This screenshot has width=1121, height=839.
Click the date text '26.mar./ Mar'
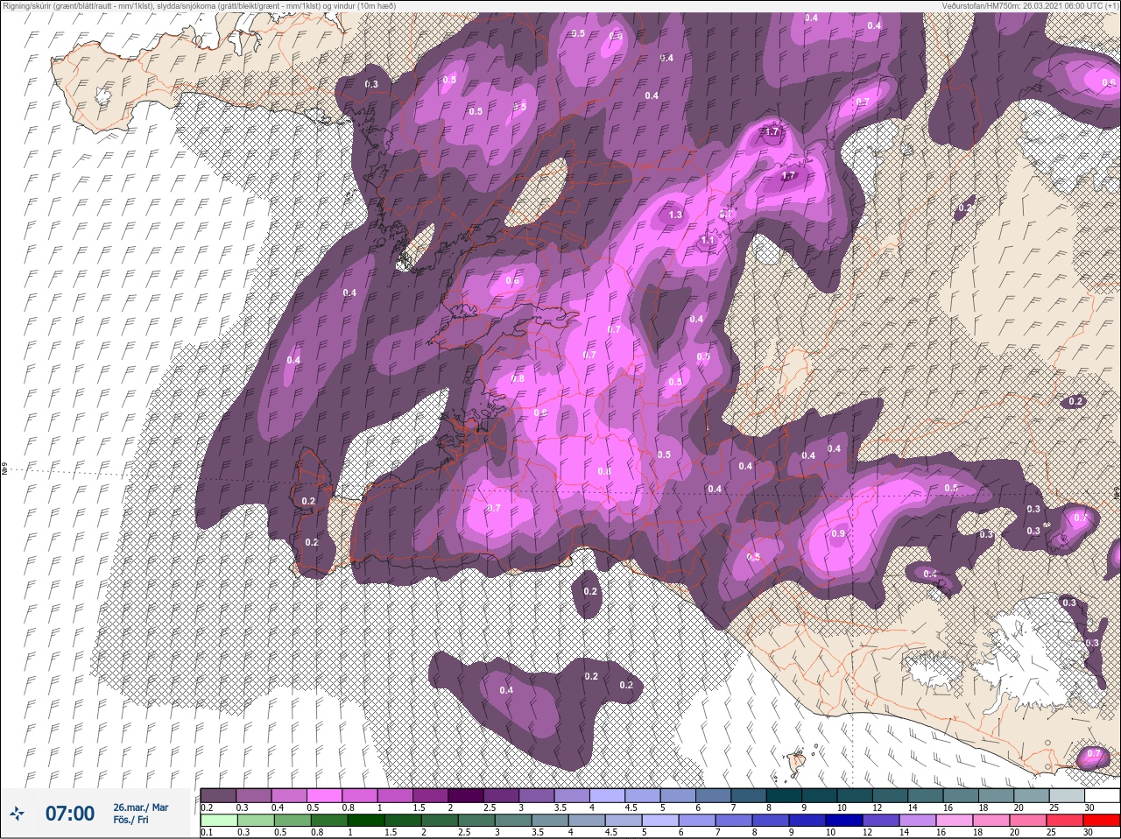click(x=141, y=807)
